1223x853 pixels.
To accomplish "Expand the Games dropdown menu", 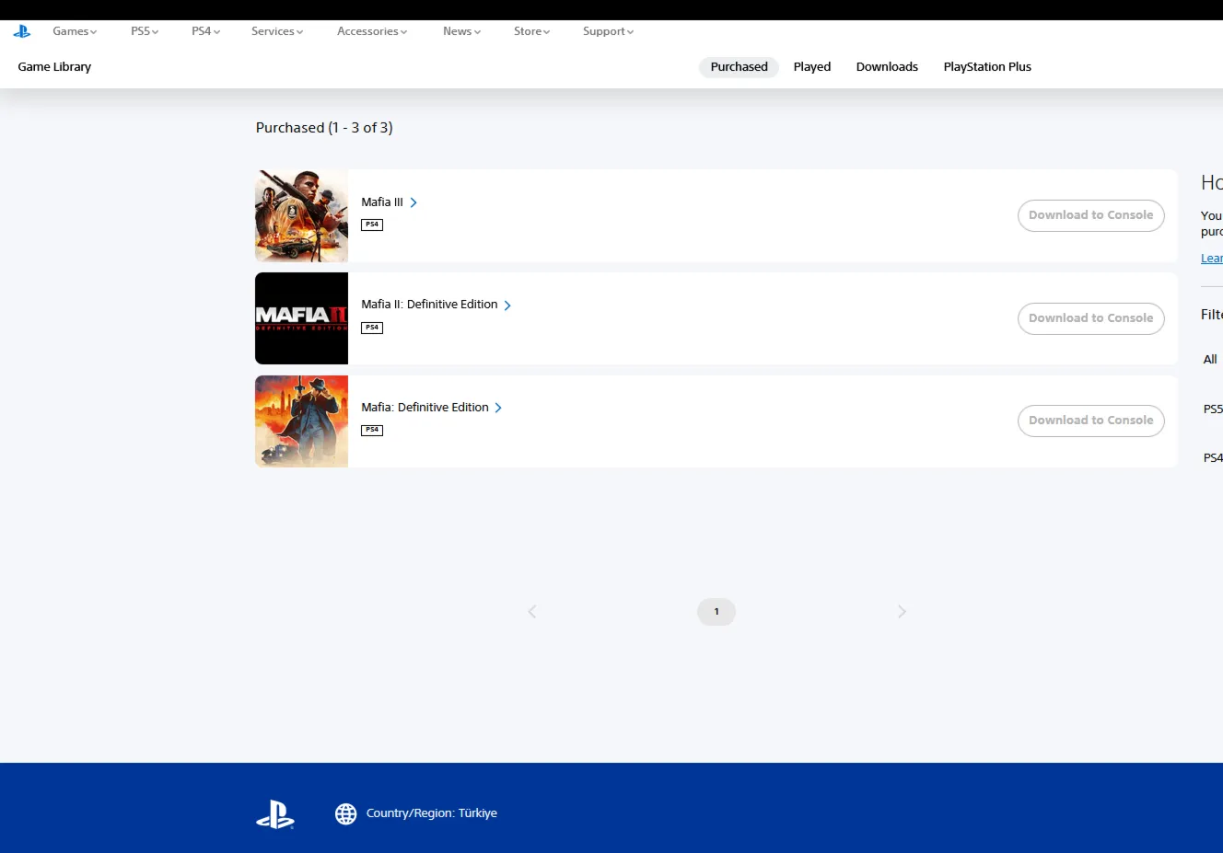I will (75, 31).
